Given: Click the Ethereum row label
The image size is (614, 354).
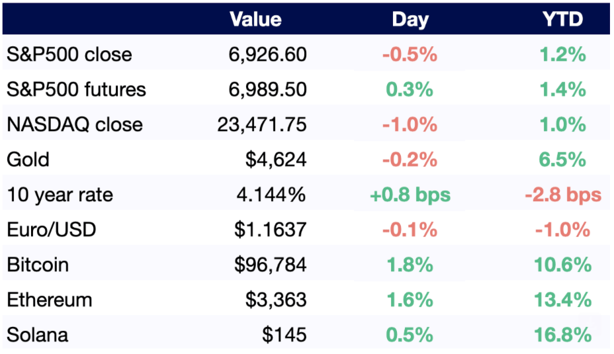Looking at the screenshot, I should click(50, 300).
